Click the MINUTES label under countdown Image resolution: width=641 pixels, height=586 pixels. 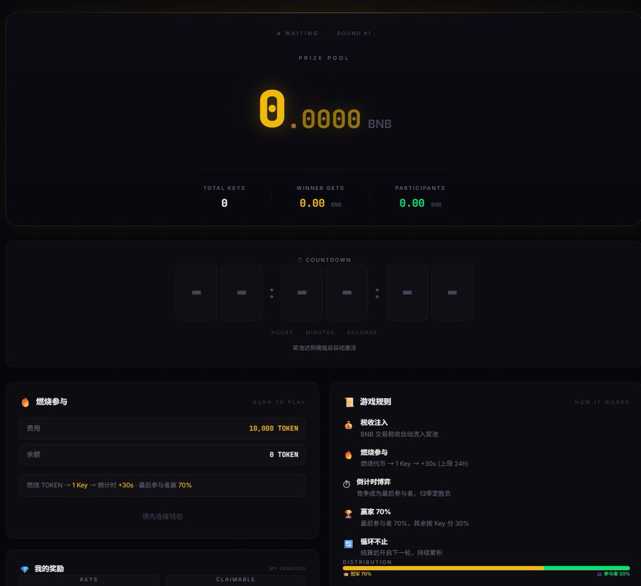point(320,333)
